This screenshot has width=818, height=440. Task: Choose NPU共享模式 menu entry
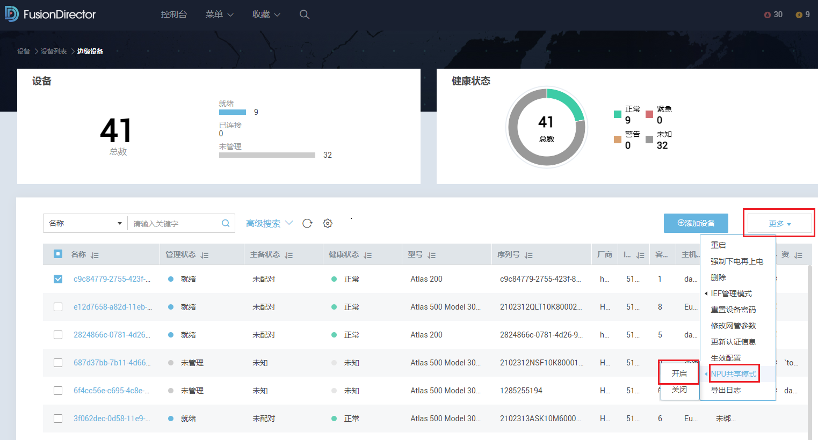[734, 374]
